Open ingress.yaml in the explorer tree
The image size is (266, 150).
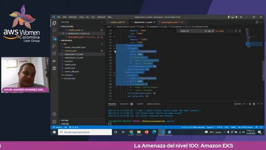point(70,65)
